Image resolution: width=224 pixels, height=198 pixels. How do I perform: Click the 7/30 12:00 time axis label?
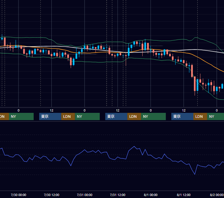coord(51,195)
